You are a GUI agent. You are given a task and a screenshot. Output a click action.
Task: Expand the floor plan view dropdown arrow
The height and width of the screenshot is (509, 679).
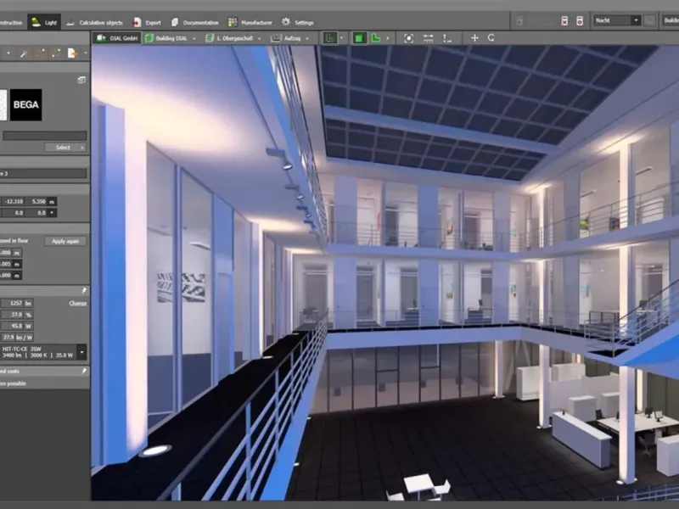click(x=341, y=38)
